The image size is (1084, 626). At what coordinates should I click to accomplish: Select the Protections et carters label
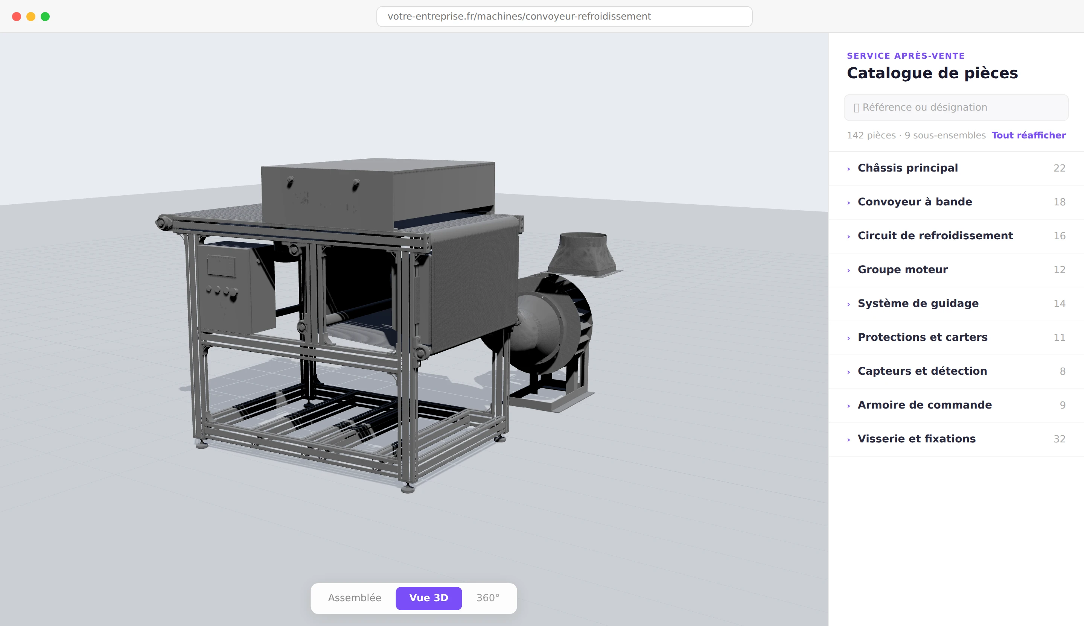click(x=922, y=337)
